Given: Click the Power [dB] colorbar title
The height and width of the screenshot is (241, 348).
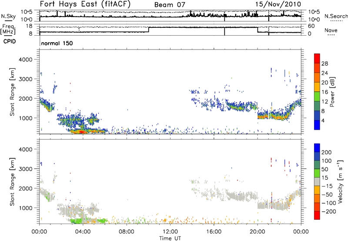Looking at the screenshot, I should [332, 92].
